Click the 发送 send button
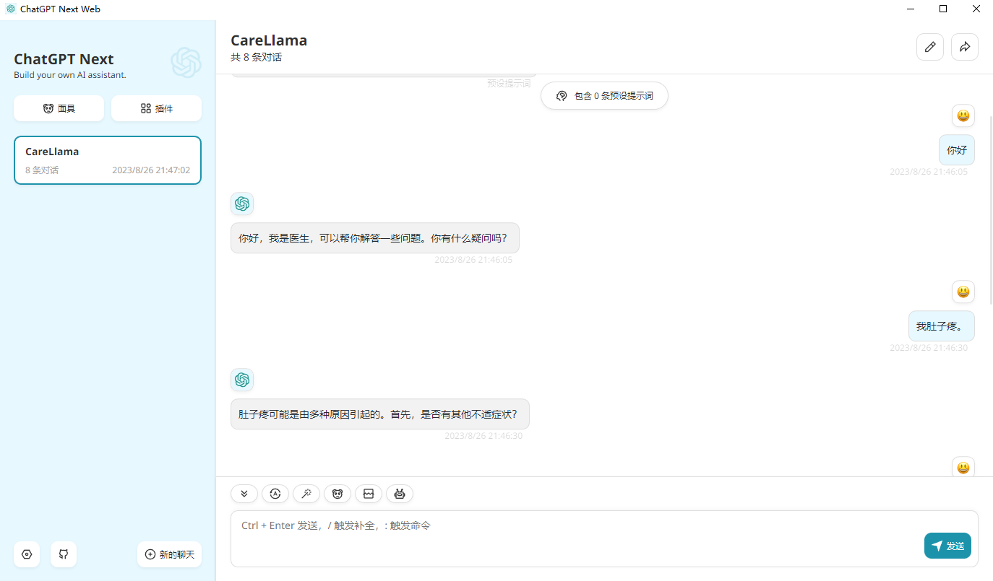The image size is (993, 581). click(x=947, y=546)
